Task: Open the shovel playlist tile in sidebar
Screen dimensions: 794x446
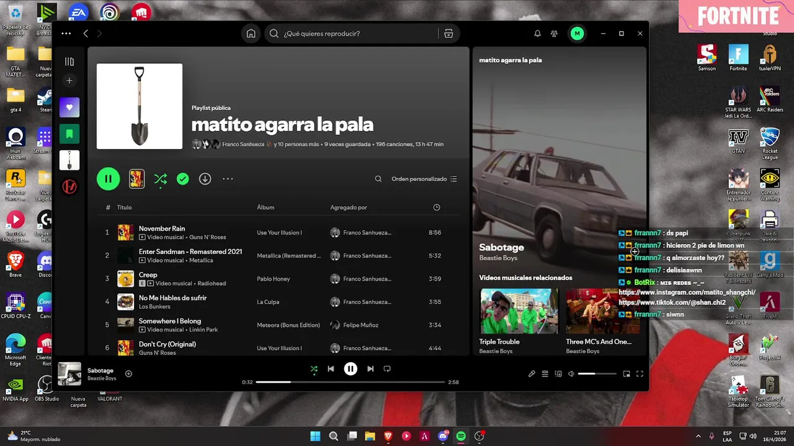Action: coord(69,160)
